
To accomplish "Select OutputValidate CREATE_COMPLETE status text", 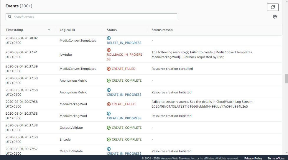I will click(126, 128).
